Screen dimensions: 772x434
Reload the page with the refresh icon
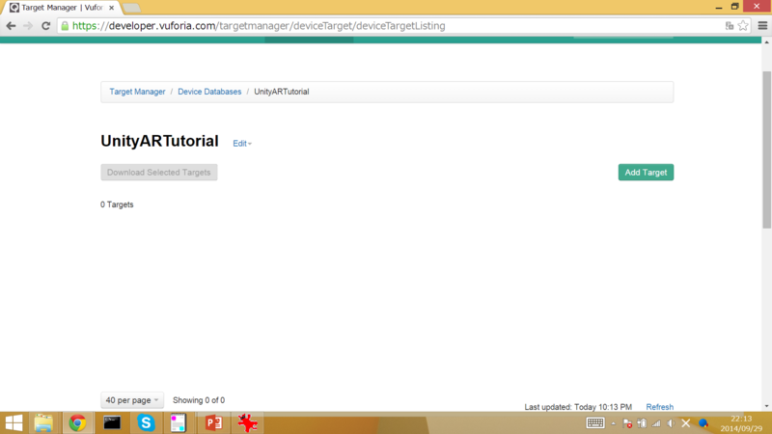45,26
